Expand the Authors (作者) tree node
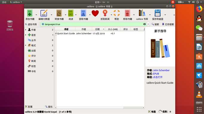The image size is (204, 114). pos(26,30)
